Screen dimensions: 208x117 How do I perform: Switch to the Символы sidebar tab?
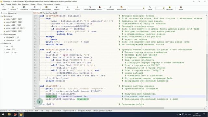coord(4,13)
